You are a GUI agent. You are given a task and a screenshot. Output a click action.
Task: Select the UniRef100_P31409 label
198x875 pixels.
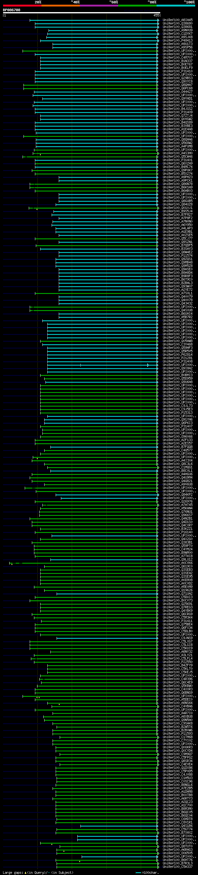pyautogui.click(x=177, y=112)
